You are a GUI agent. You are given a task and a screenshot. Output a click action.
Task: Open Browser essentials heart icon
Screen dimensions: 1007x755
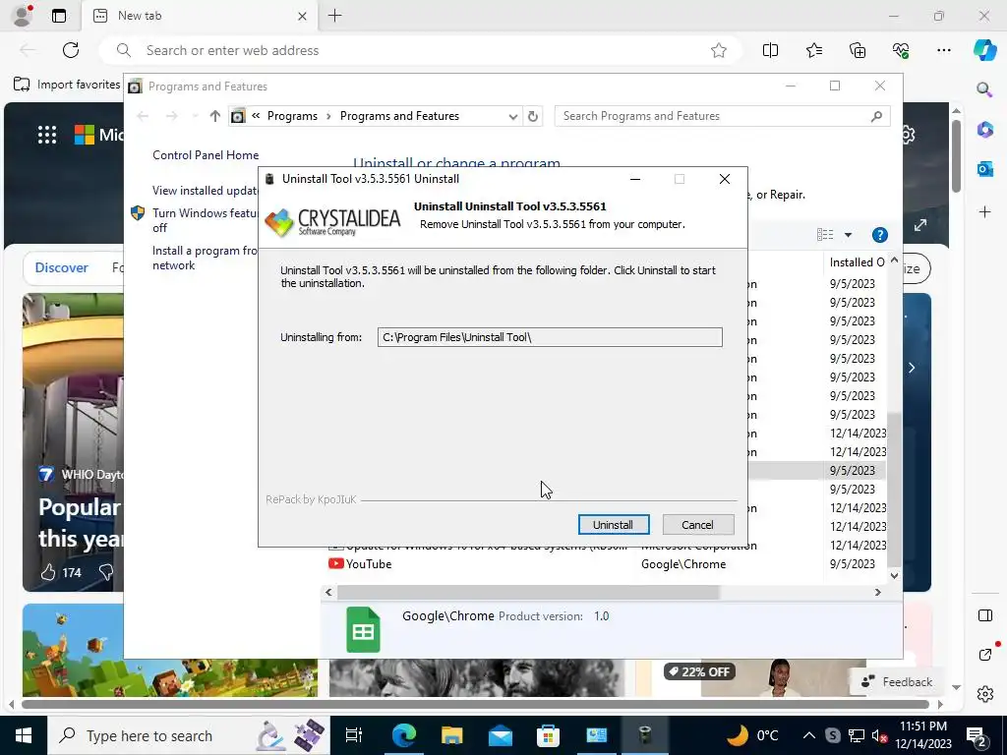[901, 50]
